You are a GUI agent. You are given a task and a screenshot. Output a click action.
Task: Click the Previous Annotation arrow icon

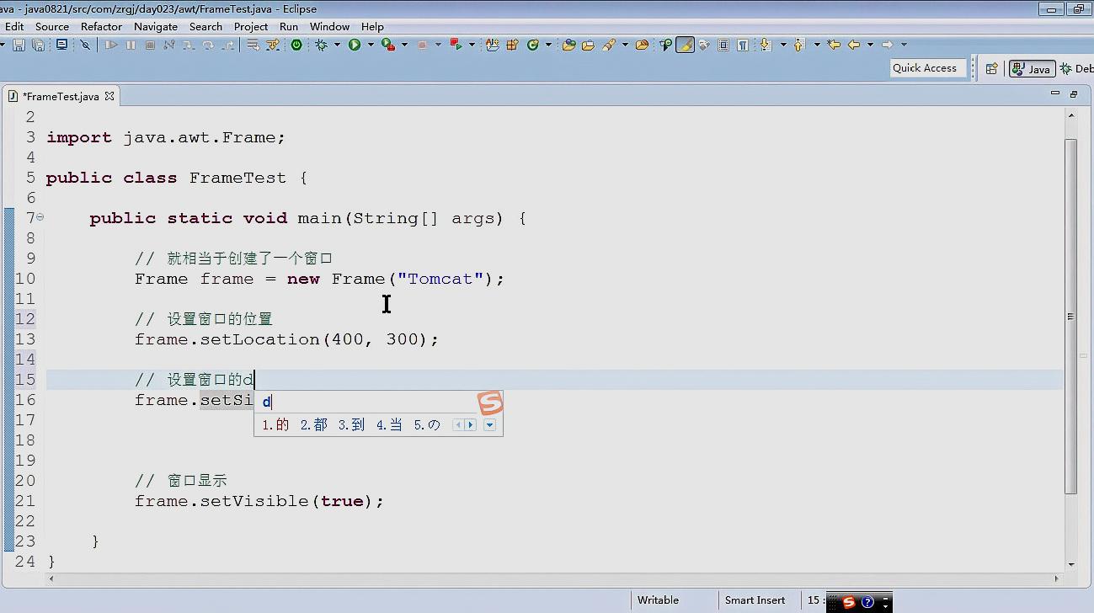798,45
